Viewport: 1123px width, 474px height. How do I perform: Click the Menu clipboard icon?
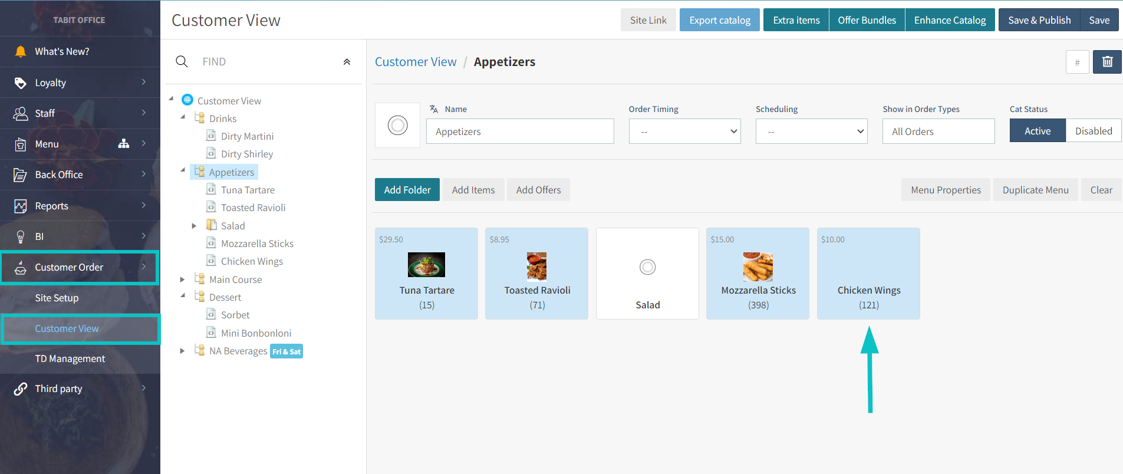[x=21, y=144]
